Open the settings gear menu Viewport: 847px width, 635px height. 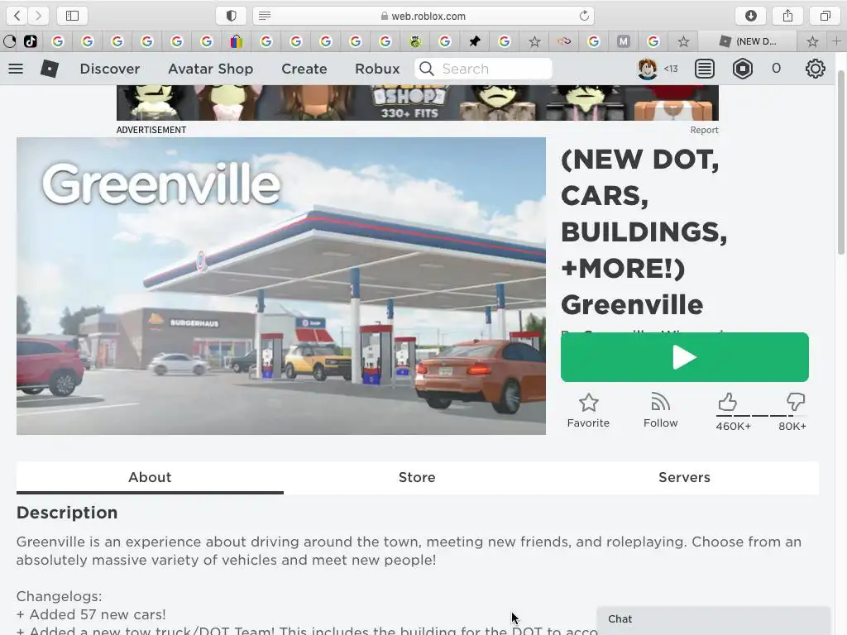[x=815, y=69]
